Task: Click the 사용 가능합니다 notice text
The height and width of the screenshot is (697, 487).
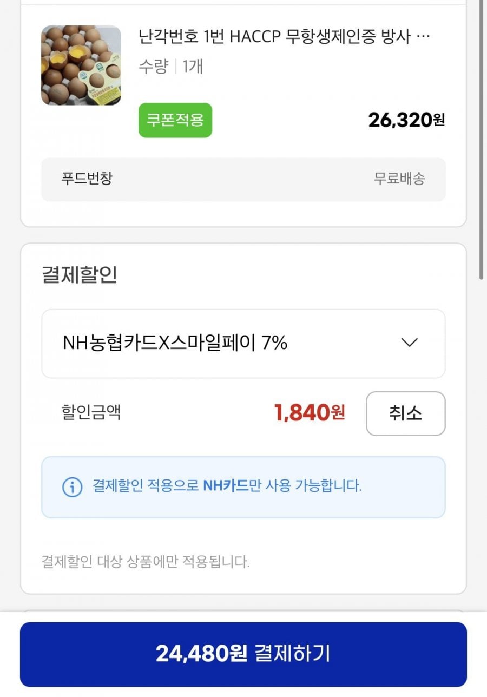Action: tap(313, 486)
